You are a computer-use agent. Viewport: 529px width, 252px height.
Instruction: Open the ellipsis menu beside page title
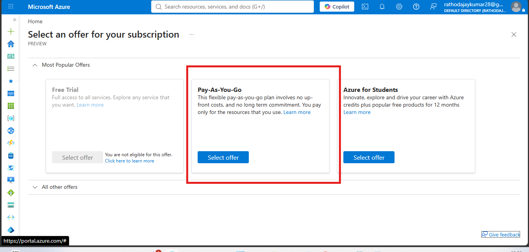point(192,35)
